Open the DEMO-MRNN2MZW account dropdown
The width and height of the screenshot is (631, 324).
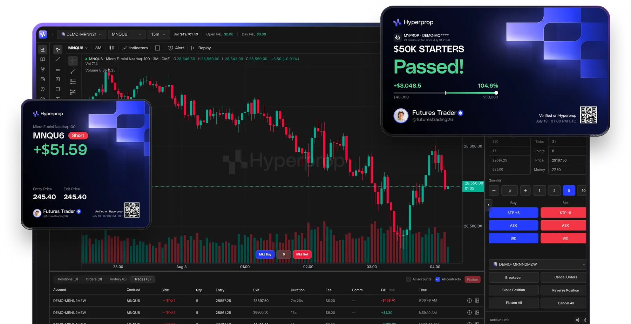tap(537, 264)
